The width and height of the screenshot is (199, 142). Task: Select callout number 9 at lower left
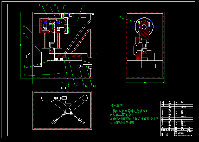coord(24,75)
